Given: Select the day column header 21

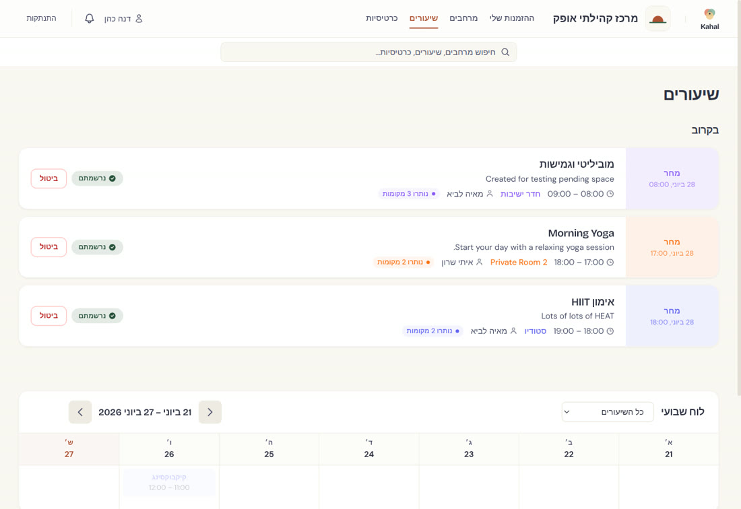Looking at the screenshot, I should coord(668,448).
